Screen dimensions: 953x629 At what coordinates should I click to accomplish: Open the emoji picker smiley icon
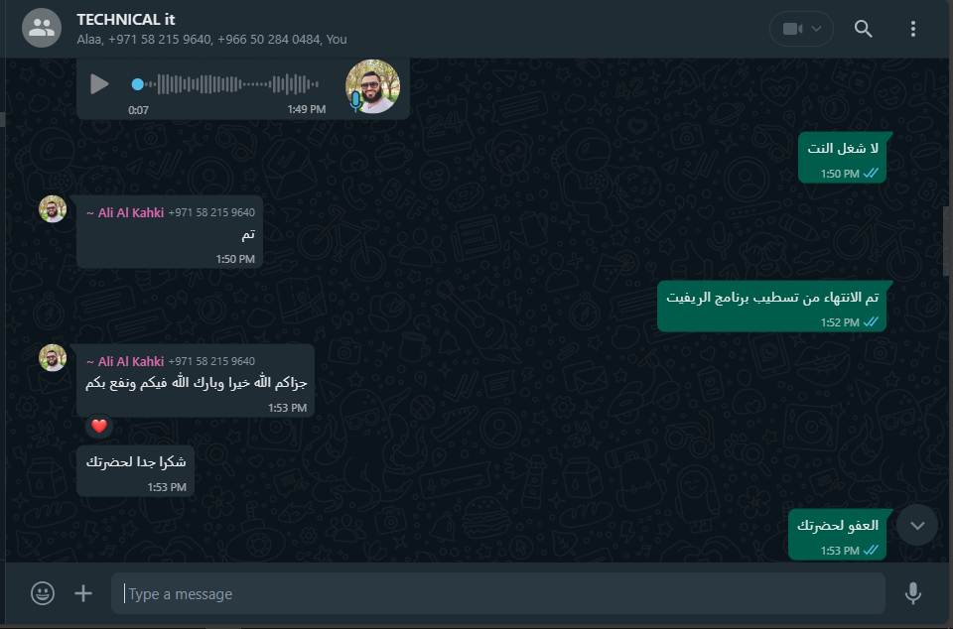[x=43, y=593]
